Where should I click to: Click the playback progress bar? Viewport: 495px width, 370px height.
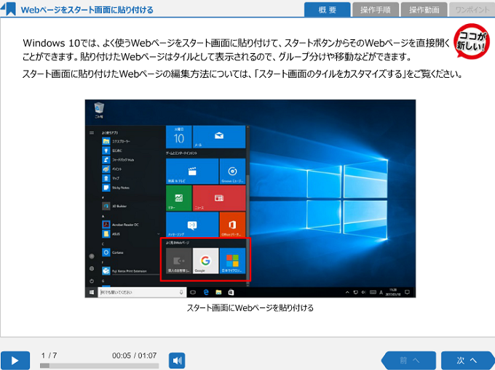(99, 366)
